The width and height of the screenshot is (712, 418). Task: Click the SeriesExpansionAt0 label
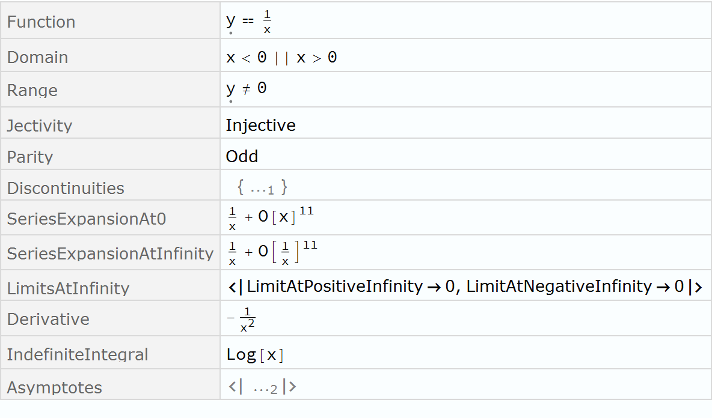point(87,219)
